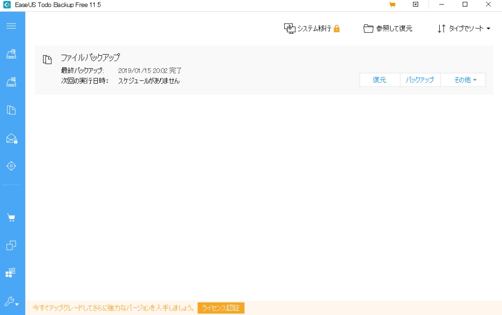The width and height of the screenshot is (502, 315).
Task: Open the upgrade shopping cart in sidebar
Action: click(x=13, y=218)
